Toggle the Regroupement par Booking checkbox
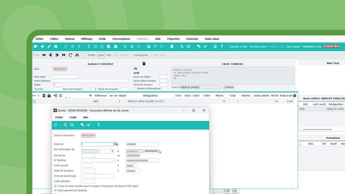Viewport: 345px width, 194px height. (x=55, y=190)
